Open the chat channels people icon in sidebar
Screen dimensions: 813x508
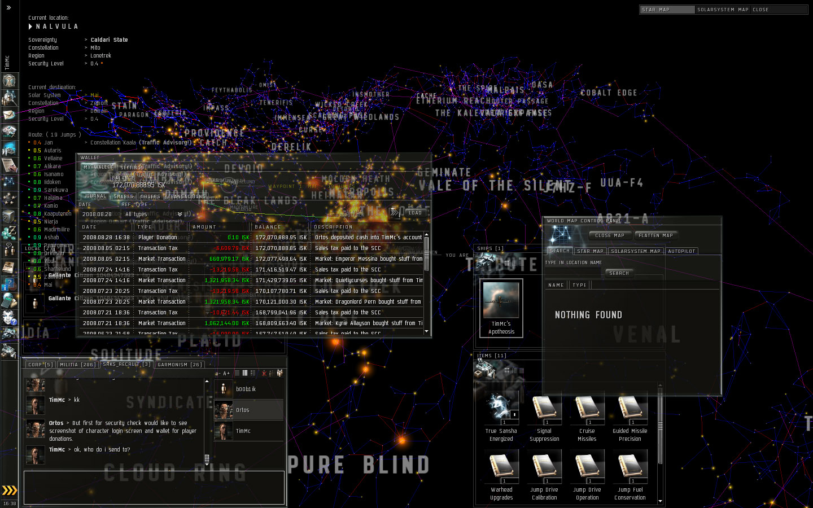pyautogui.click(x=9, y=249)
